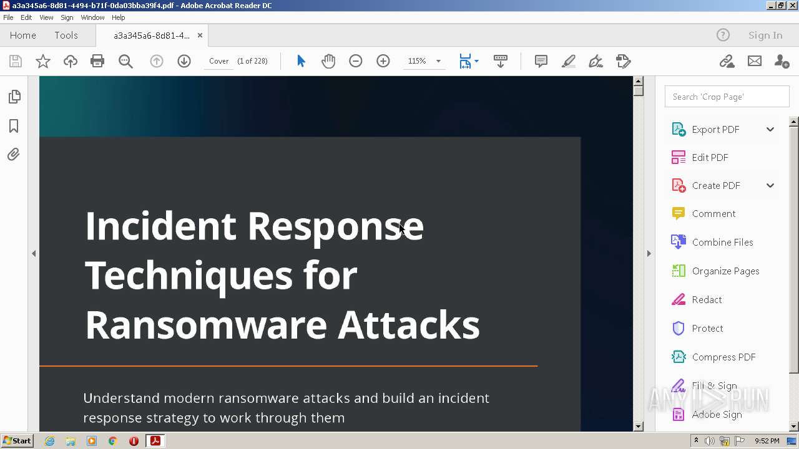Choose the Selection arrow tool
Screen dimensions: 799x449
[301, 61]
